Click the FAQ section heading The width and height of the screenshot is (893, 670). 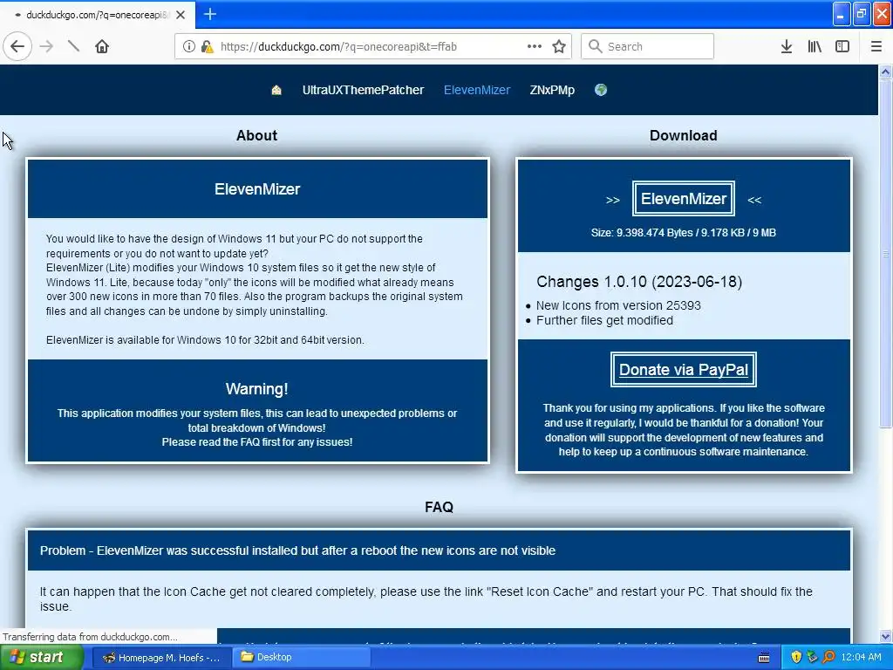click(440, 507)
